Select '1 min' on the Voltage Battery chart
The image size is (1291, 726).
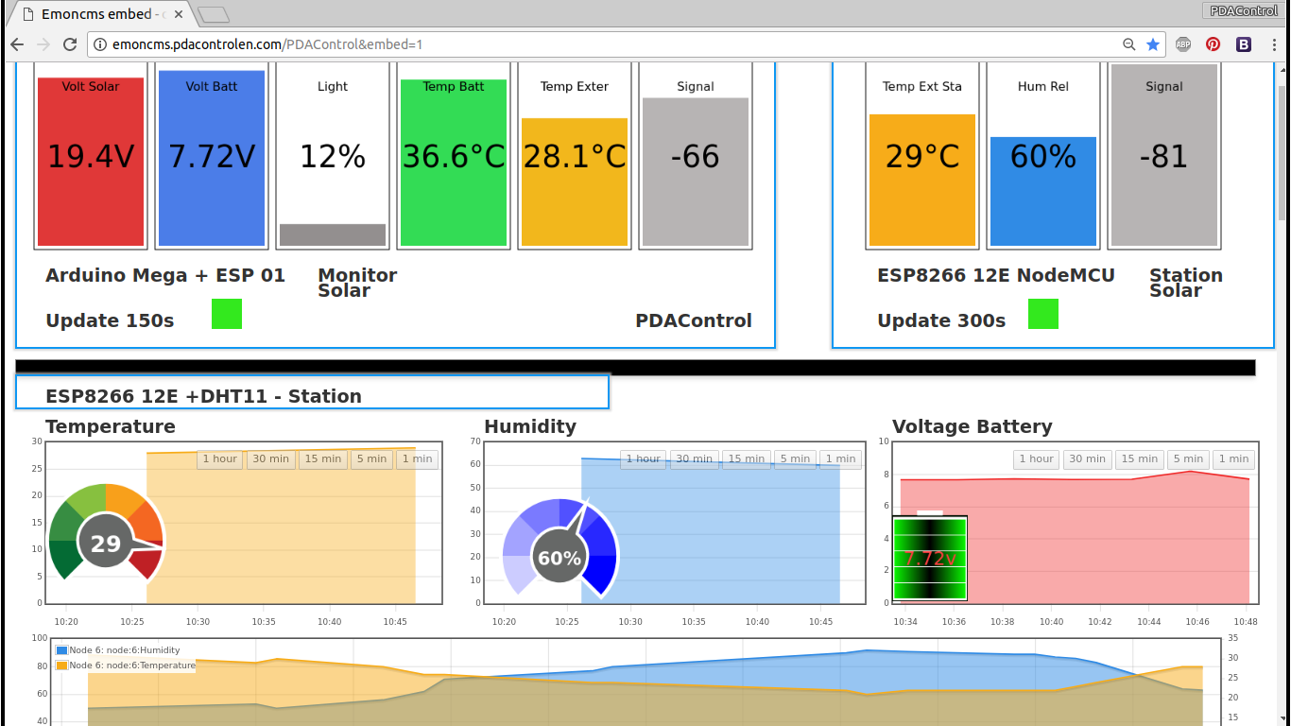pyautogui.click(x=1233, y=459)
